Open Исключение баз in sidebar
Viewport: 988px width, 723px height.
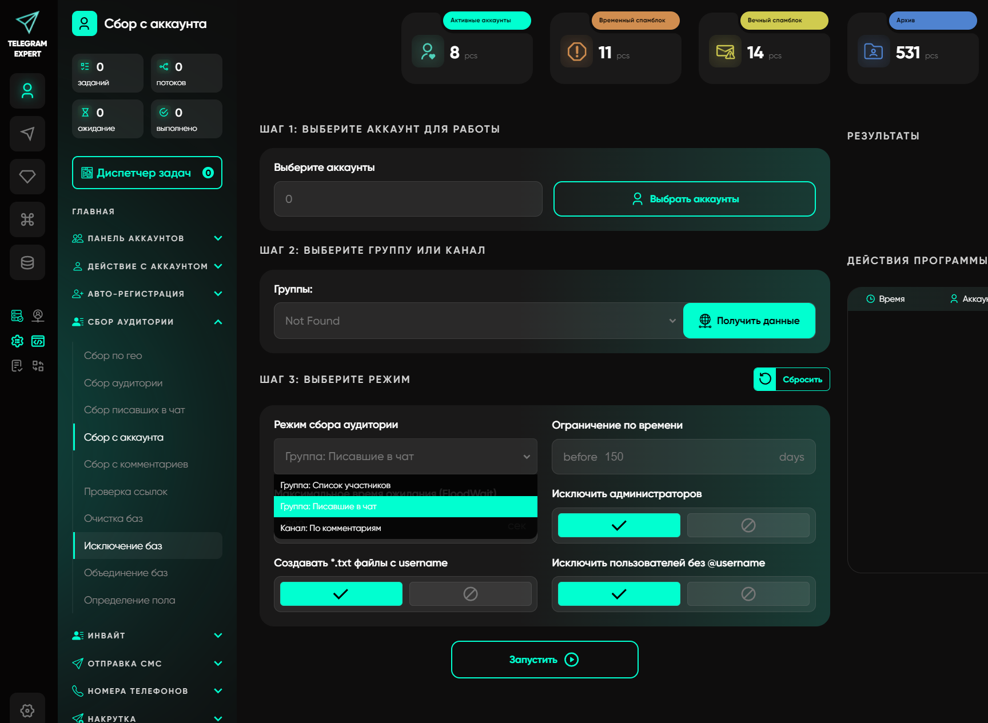[148, 546]
